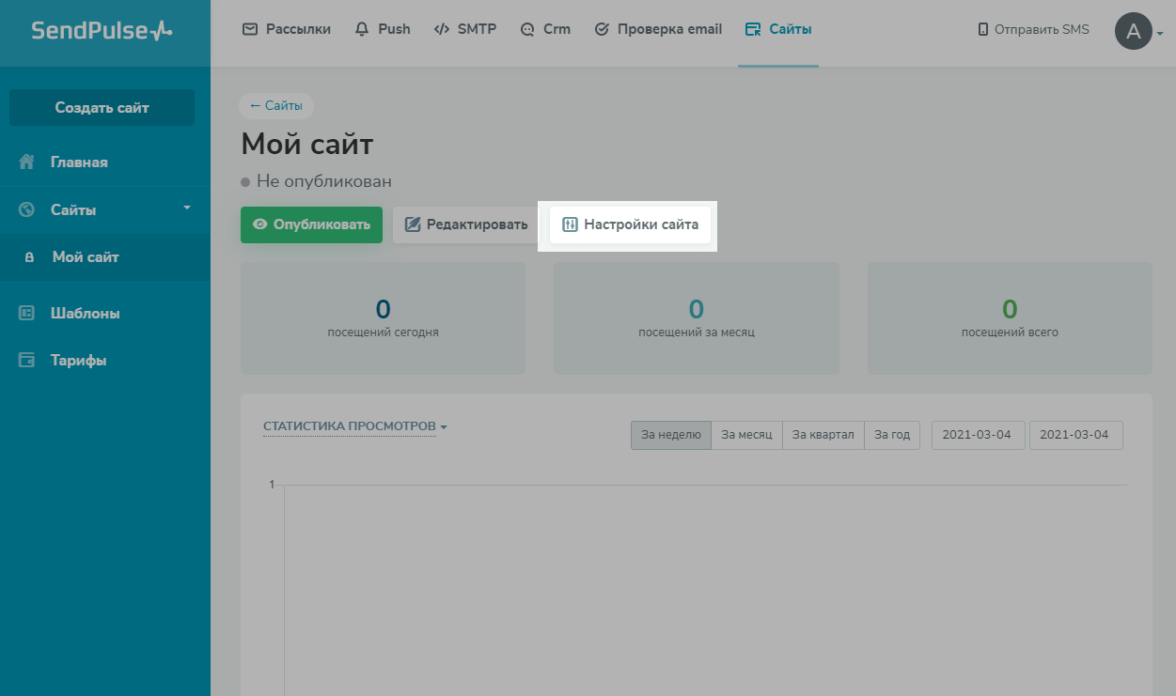
Task: Select the Проверка email checkmark icon
Action: click(602, 28)
